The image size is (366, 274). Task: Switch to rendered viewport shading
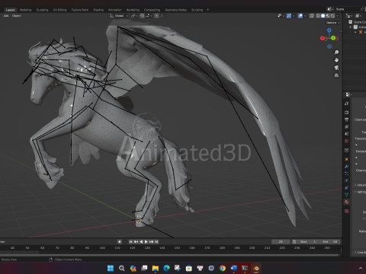pyautogui.click(x=332, y=16)
